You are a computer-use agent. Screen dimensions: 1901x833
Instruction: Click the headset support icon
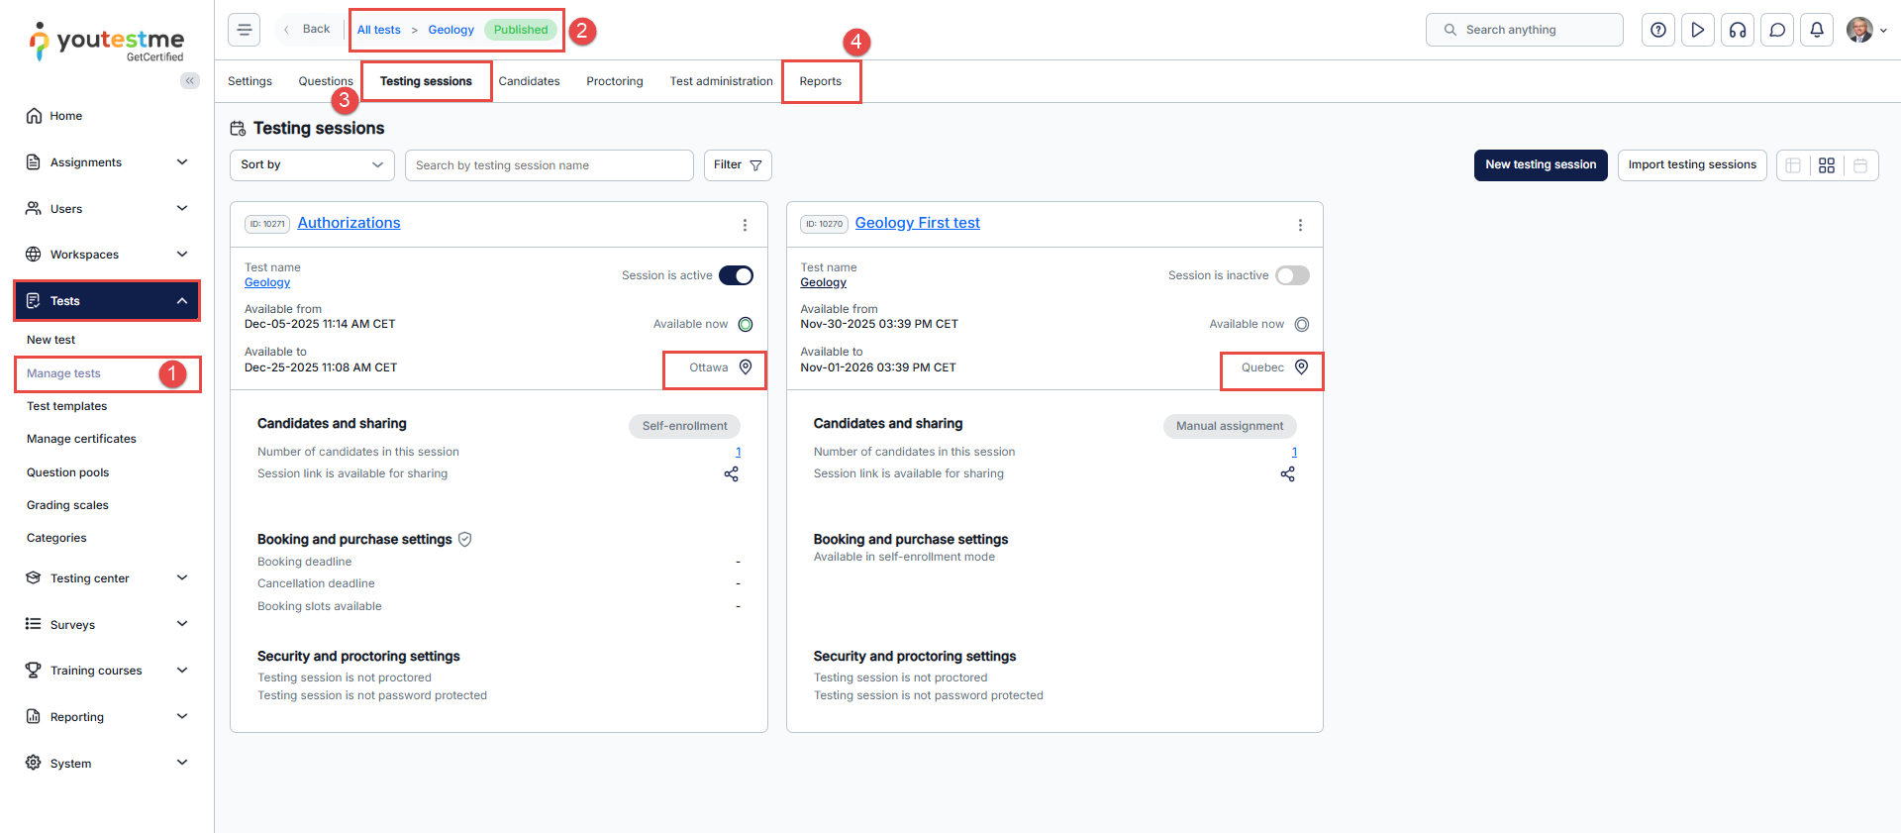click(x=1738, y=30)
